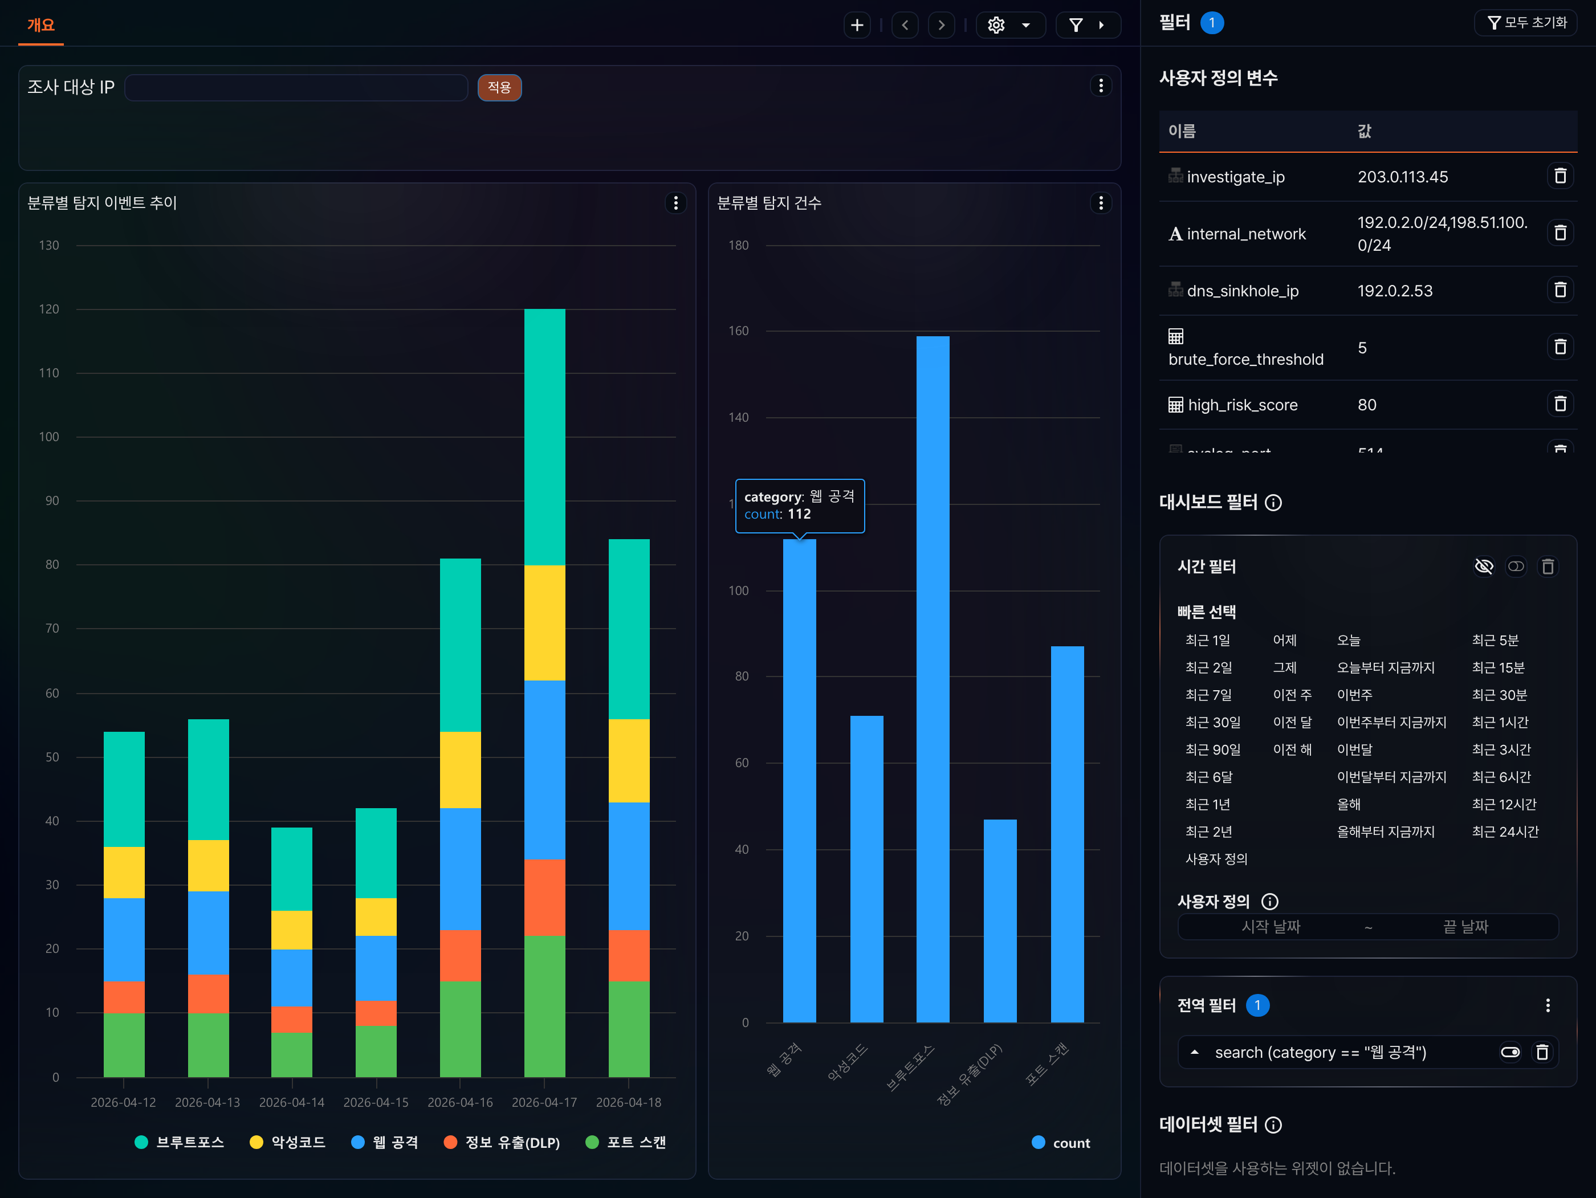
Task: Click the 웹 공격 legend color dot
Action: 358,1143
